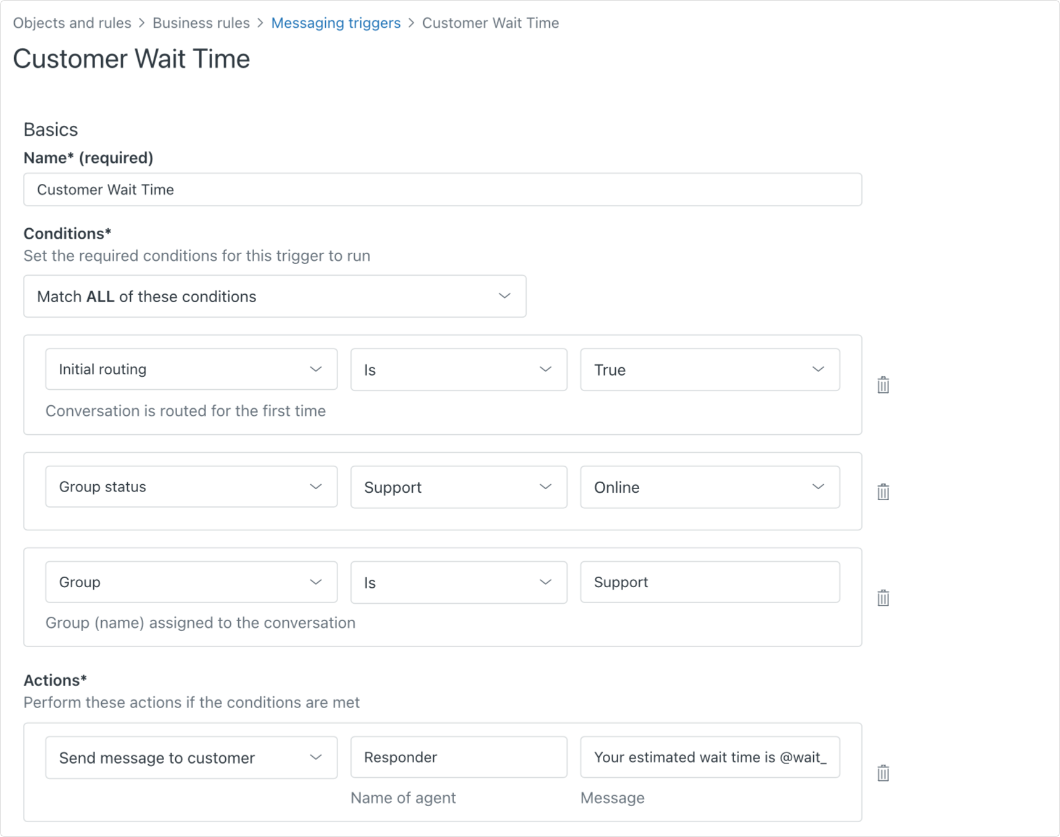Open the Is operator for Group
The image size is (1060, 837).
pos(458,582)
